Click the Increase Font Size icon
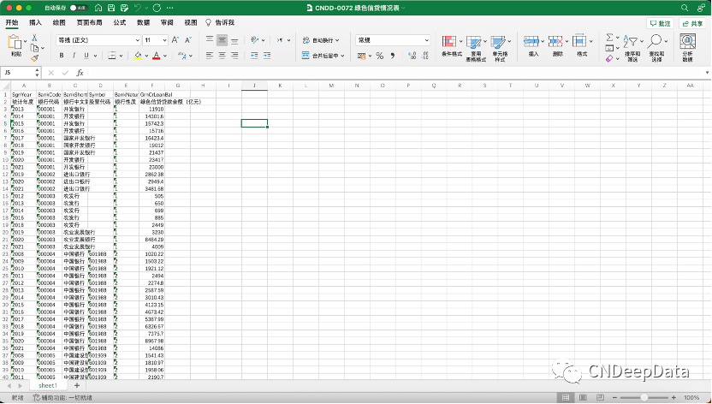Screen dimensions: 712x404 175,40
